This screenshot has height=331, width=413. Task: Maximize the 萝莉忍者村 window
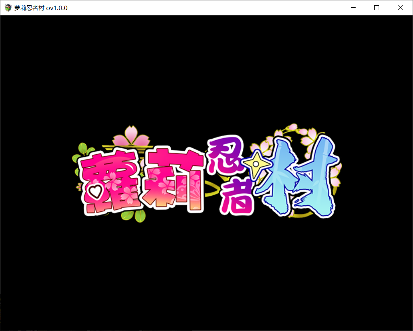coord(377,8)
